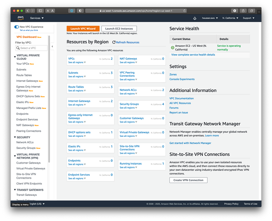Open Client VPN Endpoints in sidebar
Image resolution: width=272 pixels, height=221 pixels.
point(29,183)
